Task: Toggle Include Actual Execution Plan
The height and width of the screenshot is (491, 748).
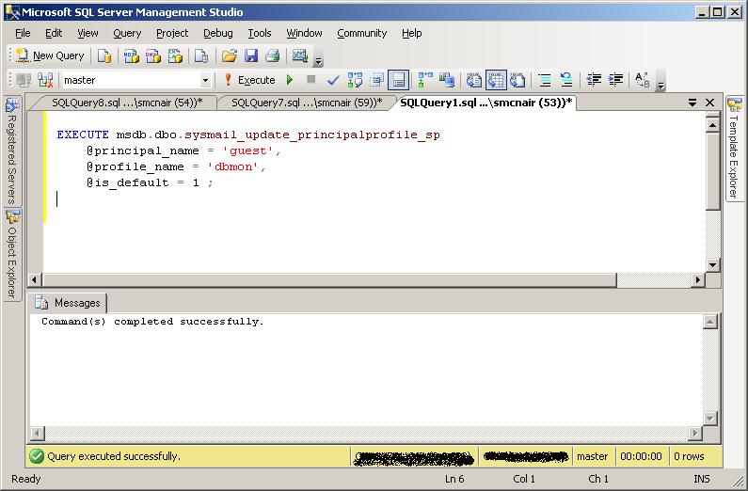Action: [x=424, y=80]
